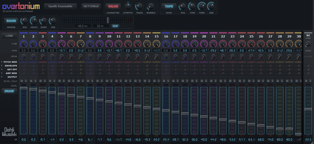This screenshot has height=144, width=314.
Task: Click the reverb PRE knob
Action: click(x=53, y=21)
